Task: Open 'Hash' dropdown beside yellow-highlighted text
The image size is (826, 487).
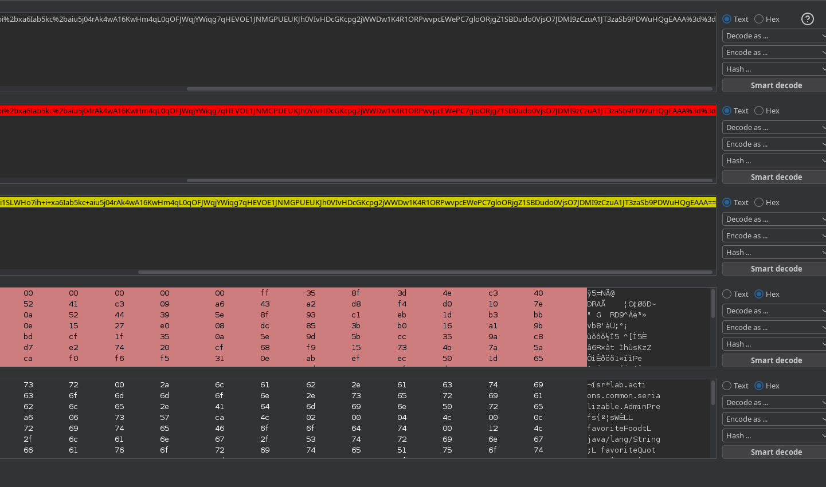Action: tap(774, 252)
